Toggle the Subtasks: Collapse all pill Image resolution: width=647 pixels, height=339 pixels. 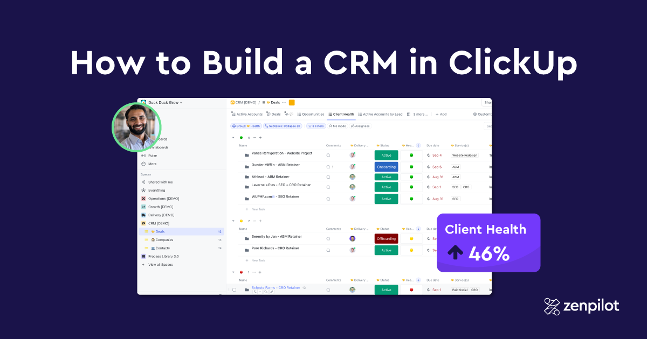(285, 126)
